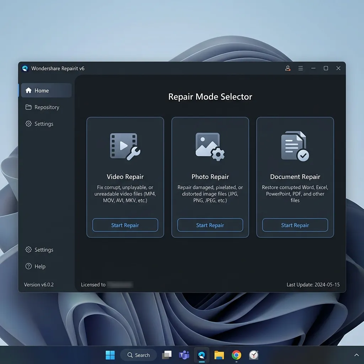Click the Video Repair film wrench icon

tap(125, 146)
